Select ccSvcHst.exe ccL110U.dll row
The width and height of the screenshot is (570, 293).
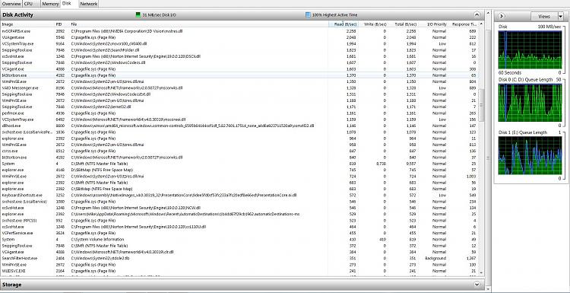click(x=239, y=226)
